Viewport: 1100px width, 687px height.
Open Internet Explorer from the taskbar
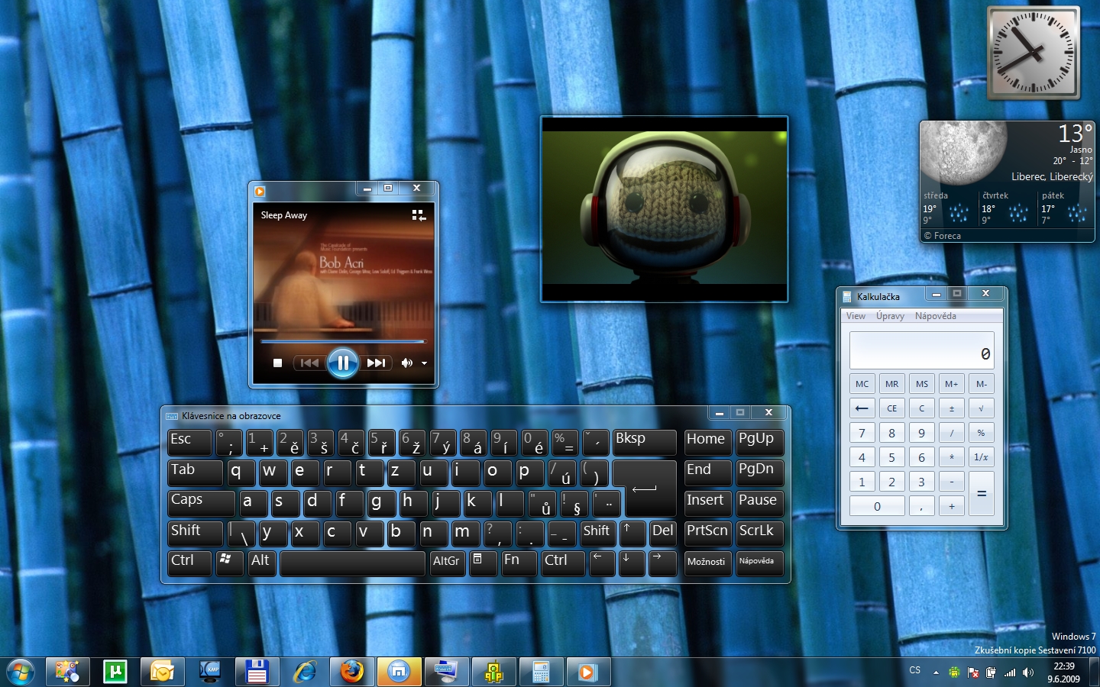coord(304,672)
